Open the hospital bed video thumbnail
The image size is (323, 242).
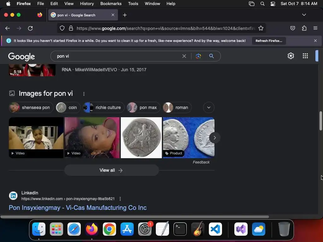pos(36,138)
